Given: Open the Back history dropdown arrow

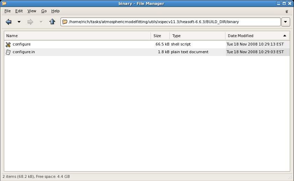Looking at the screenshot, I should point(19,22).
